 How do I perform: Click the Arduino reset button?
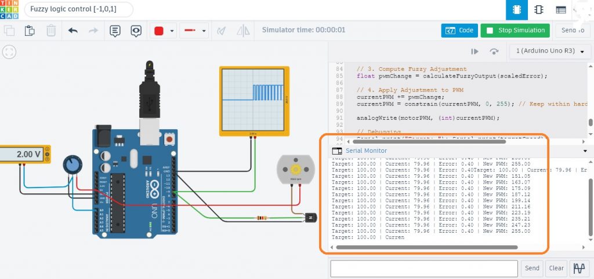(169, 139)
